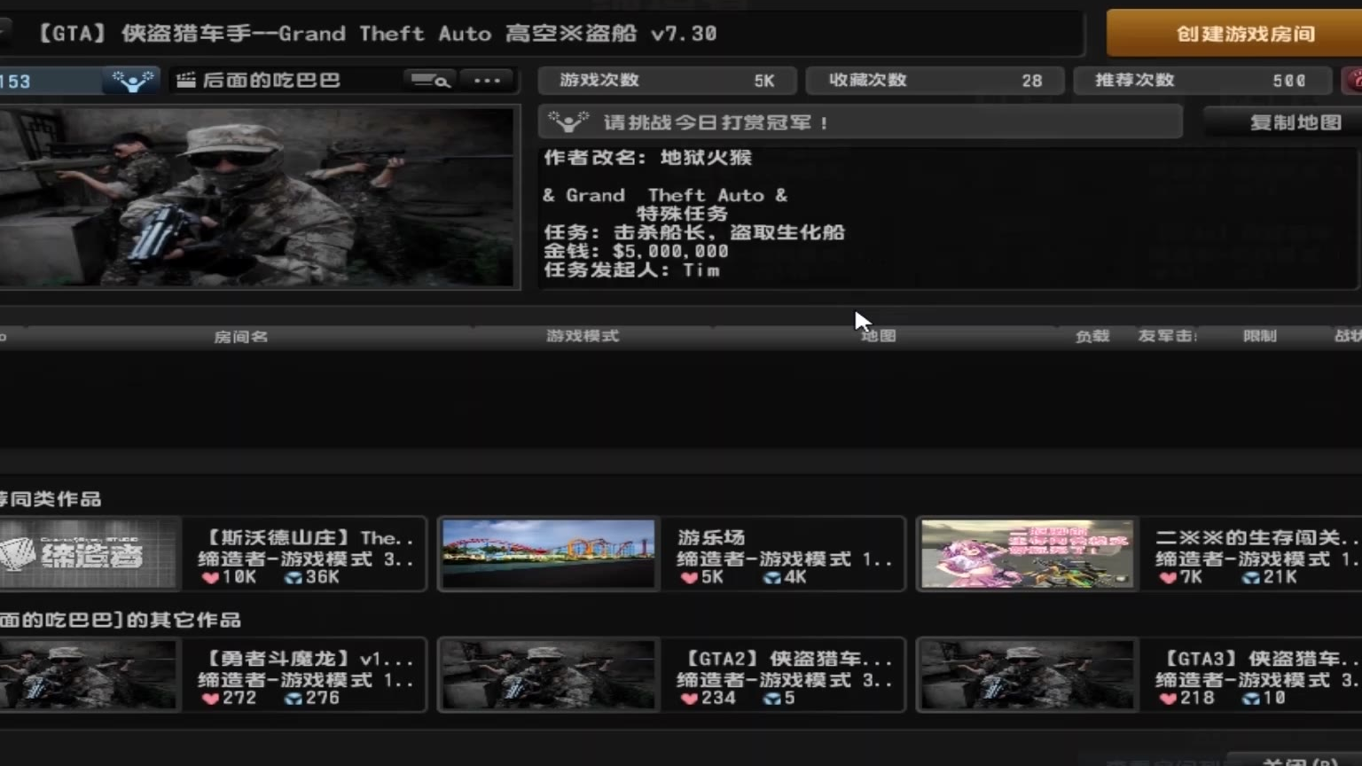
Task: Click the 推荐次数 500 stat box
Action: click(1203, 81)
